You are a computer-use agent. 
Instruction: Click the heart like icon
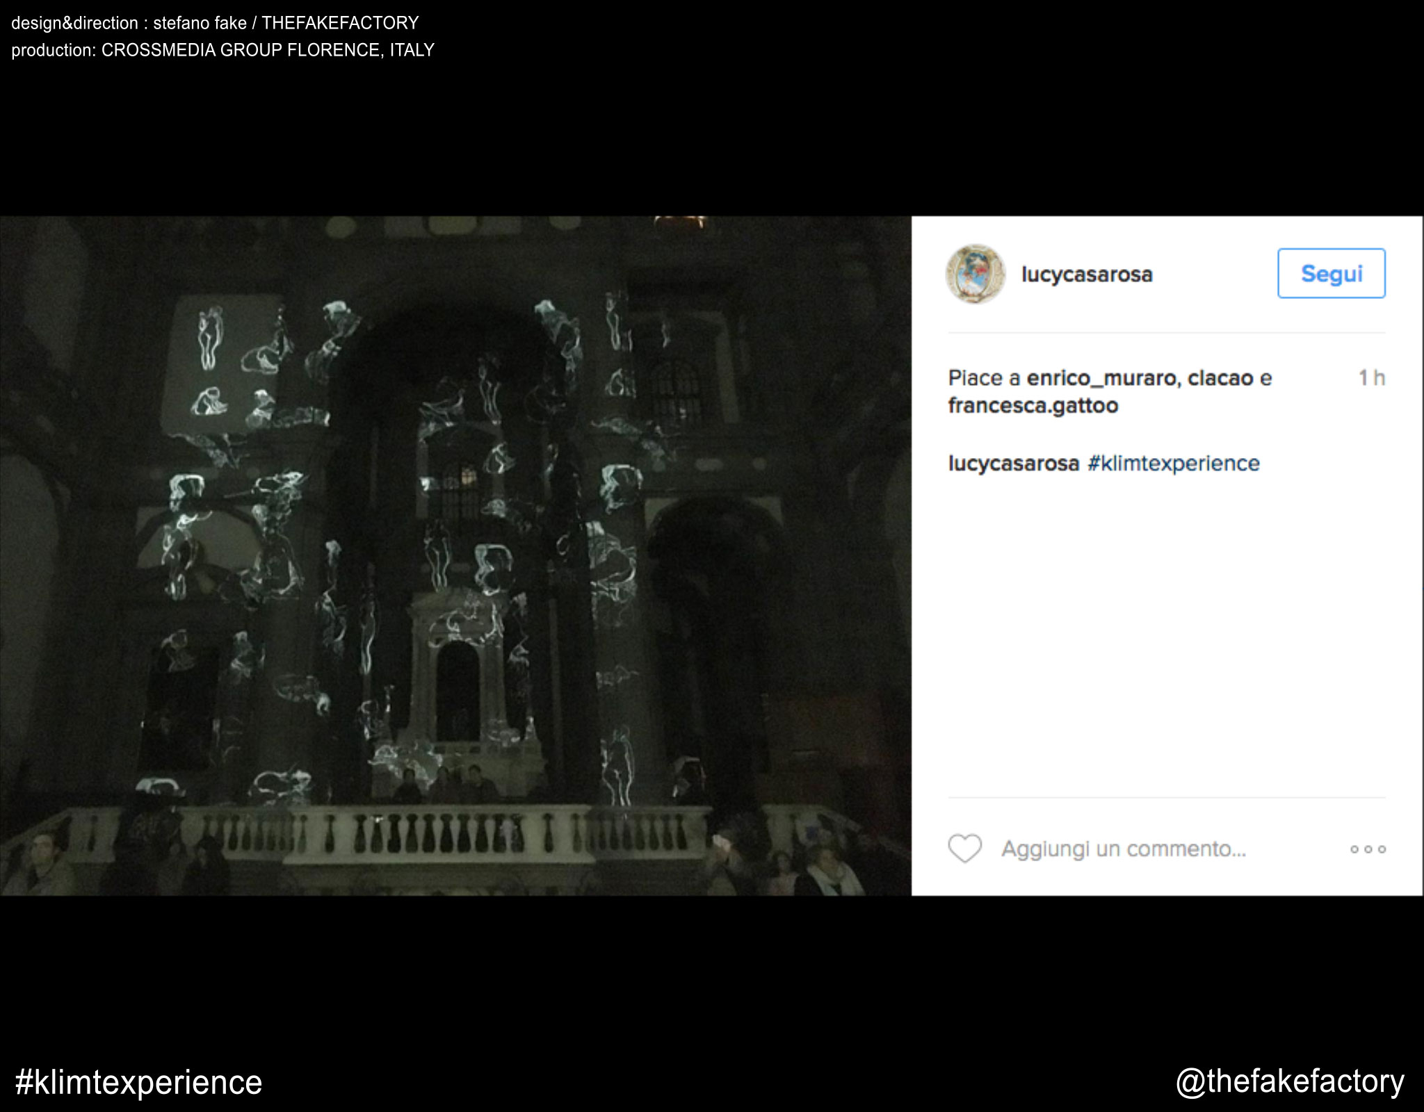964,849
